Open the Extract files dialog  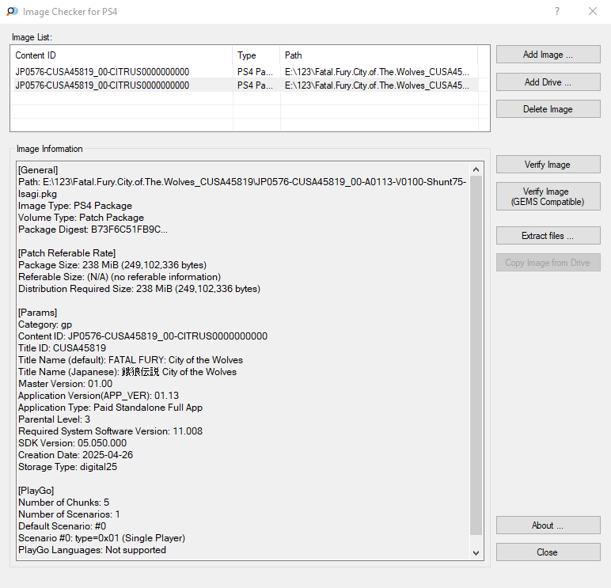[x=548, y=236]
